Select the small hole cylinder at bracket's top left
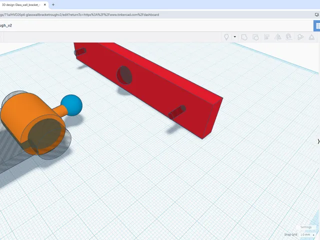This screenshot has width=320, height=240. click(x=80, y=52)
